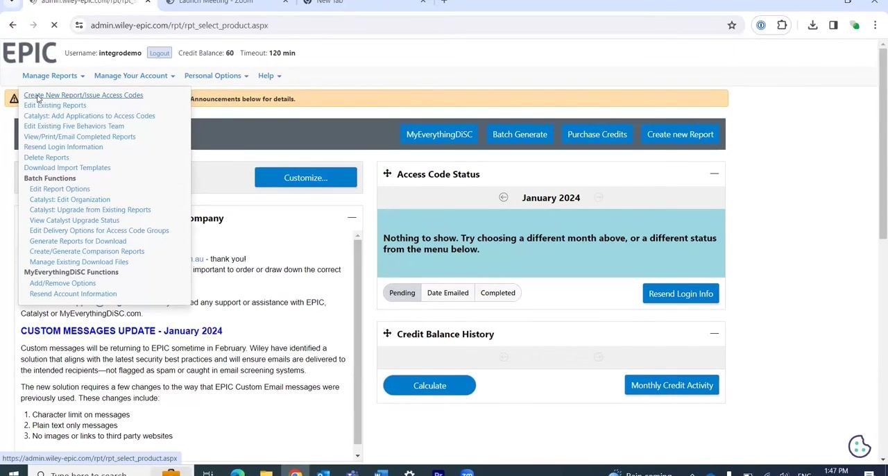This screenshot has height=476, width=888.
Task: Expand the Manage Your Account dropdown
Action: click(x=135, y=76)
